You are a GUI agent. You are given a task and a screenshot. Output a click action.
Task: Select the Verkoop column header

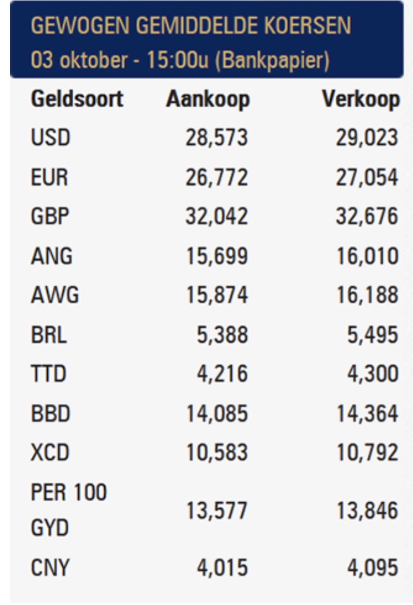(x=361, y=100)
